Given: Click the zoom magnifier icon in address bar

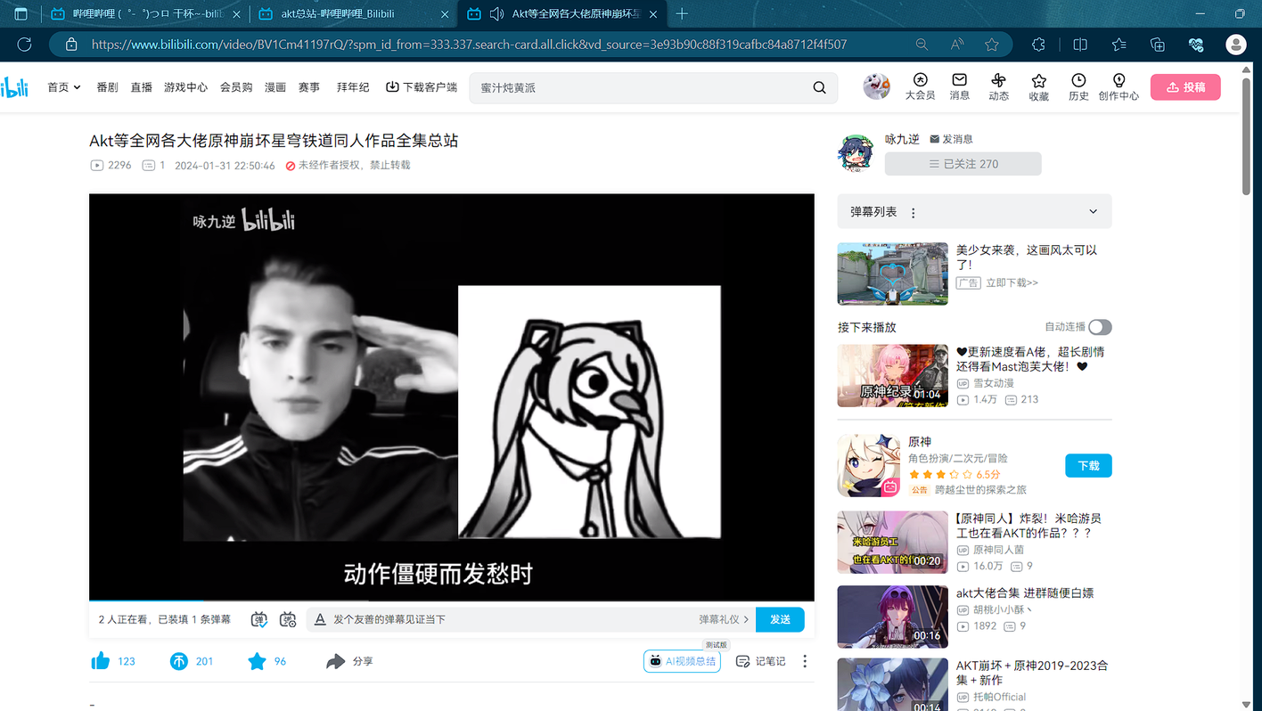Looking at the screenshot, I should click(922, 45).
